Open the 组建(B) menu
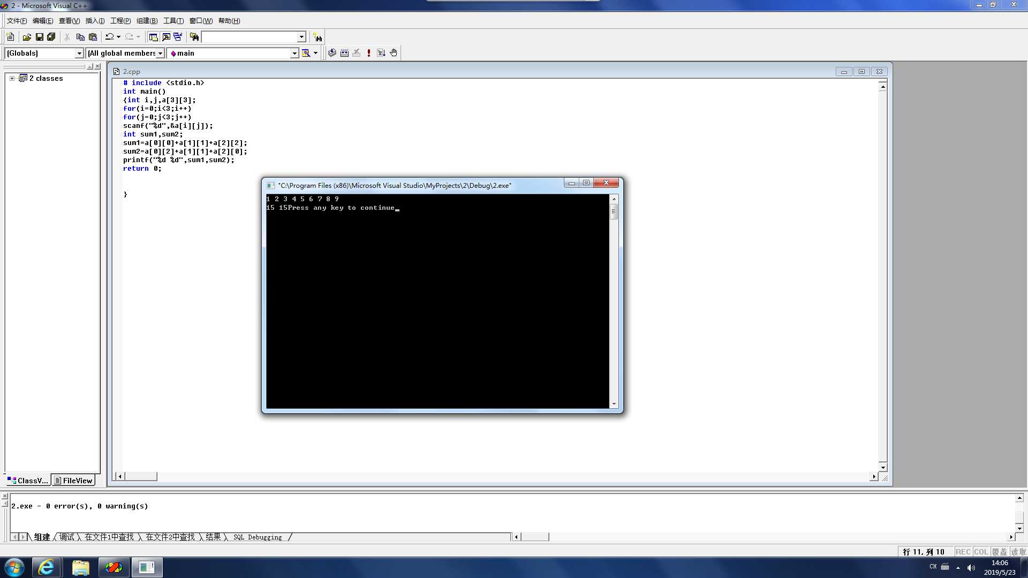This screenshot has height=578, width=1028. click(x=147, y=21)
